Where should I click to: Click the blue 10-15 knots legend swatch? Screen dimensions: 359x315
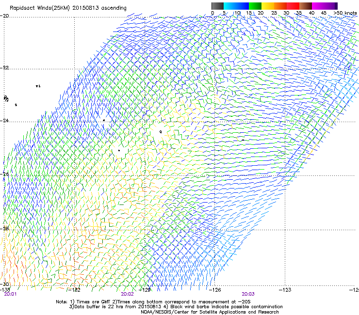[243, 6]
